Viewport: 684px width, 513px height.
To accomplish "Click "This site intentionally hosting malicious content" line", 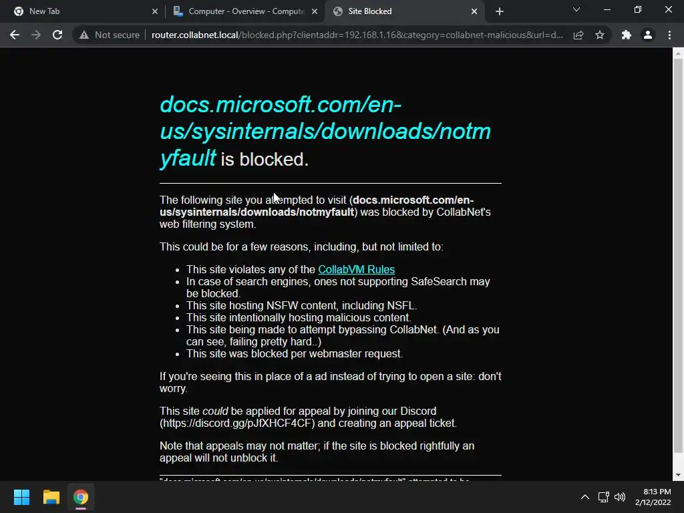I will pos(299,317).
